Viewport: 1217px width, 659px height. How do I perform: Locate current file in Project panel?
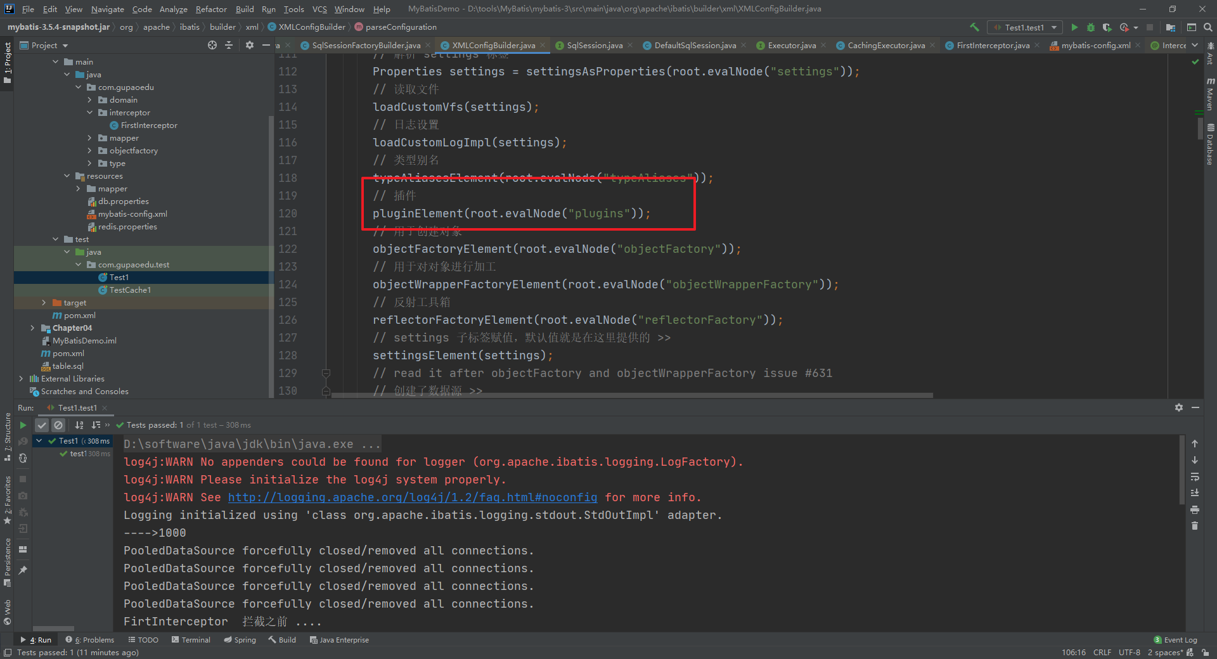[212, 45]
